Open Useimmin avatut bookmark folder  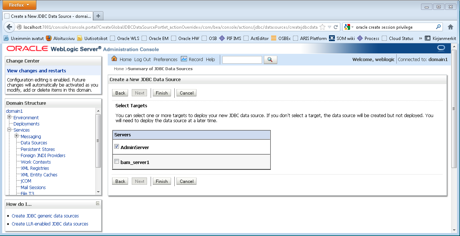(24, 38)
